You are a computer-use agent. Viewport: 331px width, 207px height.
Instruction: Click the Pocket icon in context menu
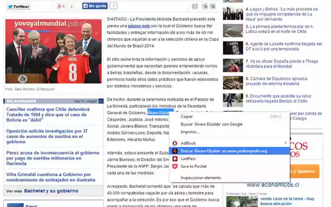[175, 166]
